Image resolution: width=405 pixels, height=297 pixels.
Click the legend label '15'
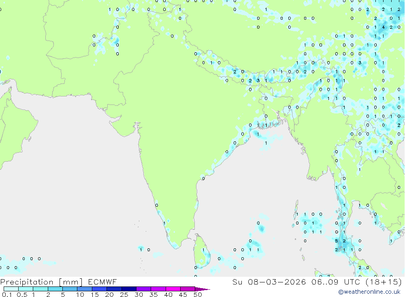click(95, 295)
